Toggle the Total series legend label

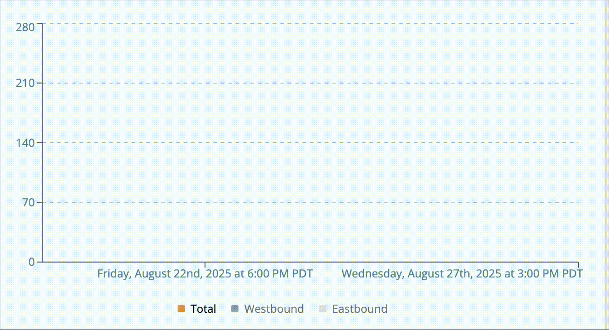click(203, 309)
